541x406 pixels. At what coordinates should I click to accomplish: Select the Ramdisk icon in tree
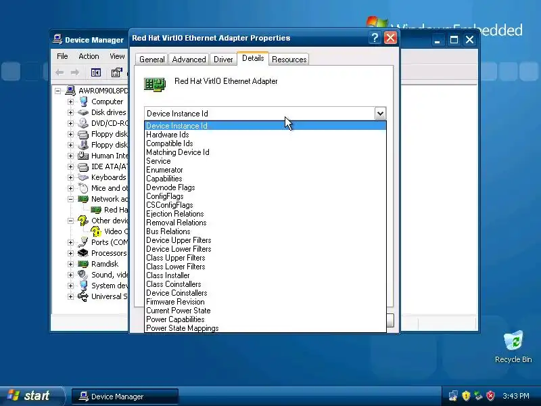click(x=83, y=264)
